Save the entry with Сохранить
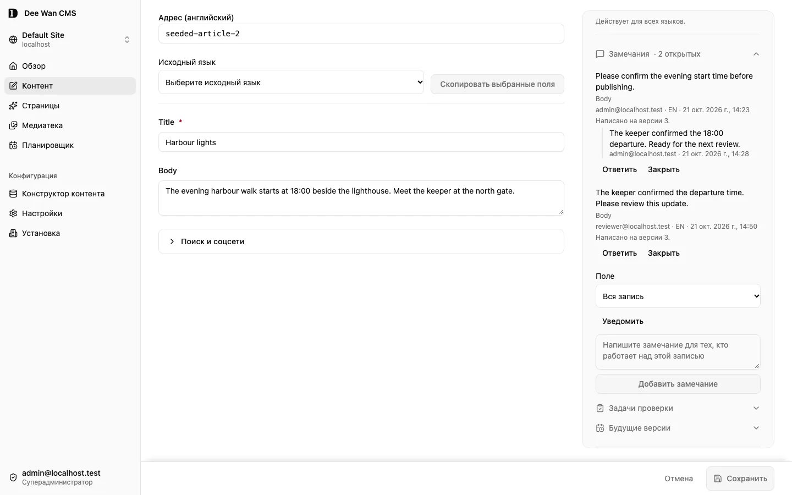Image resolution: width=792 pixels, height=495 pixels. coord(740,479)
